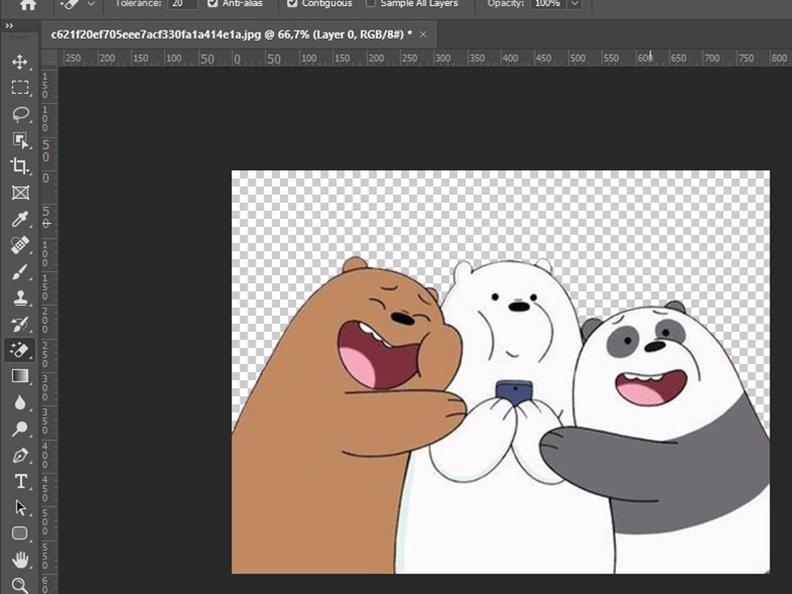
Task: Activate the Crop tool
Action: point(20,166)
